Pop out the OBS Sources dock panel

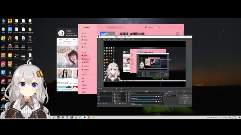click(129, 91)
